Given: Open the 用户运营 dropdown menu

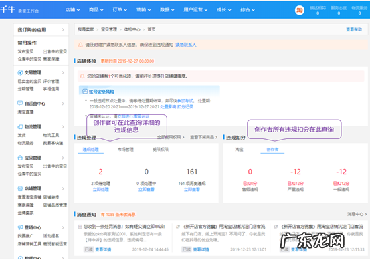Looking at the screenshot, I should pos(195,10).
